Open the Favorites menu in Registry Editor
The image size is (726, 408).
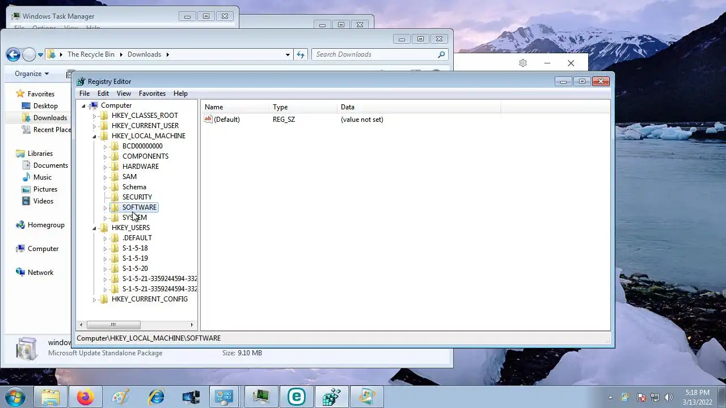(x=152, y=93)
